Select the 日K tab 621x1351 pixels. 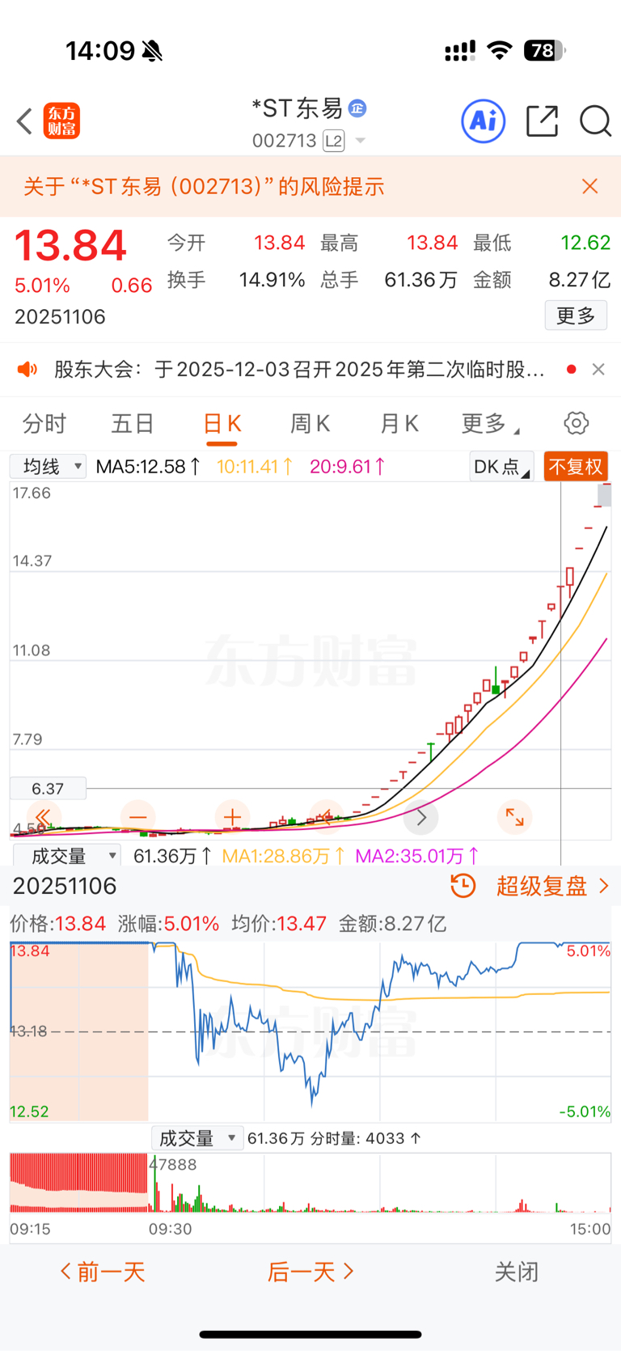coord(222,423)
